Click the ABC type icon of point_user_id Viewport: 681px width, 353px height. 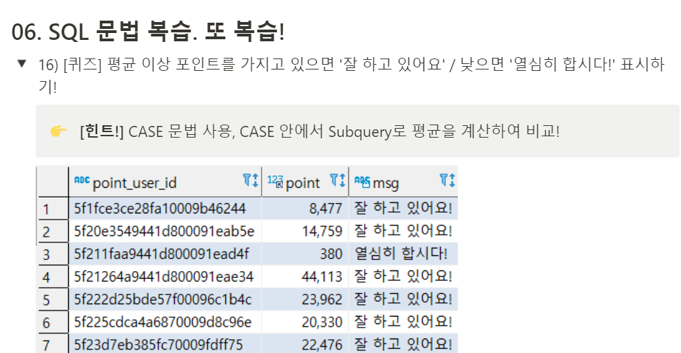(x=82, y=180)
